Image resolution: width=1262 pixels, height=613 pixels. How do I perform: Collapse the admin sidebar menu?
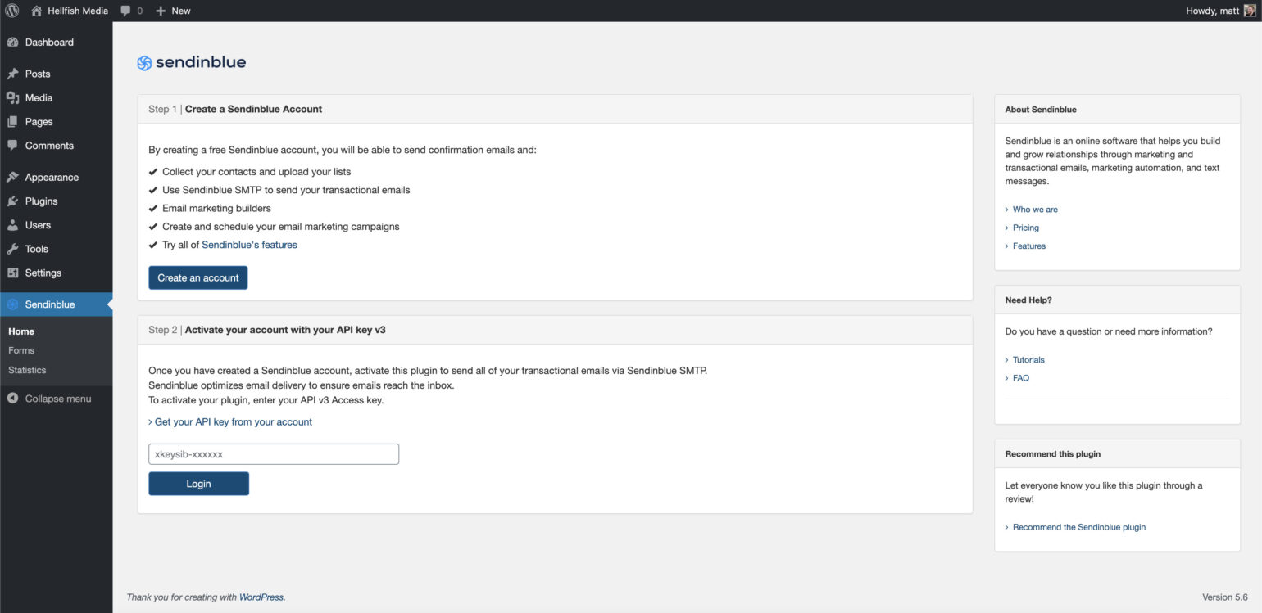click(x=56, y=399)
